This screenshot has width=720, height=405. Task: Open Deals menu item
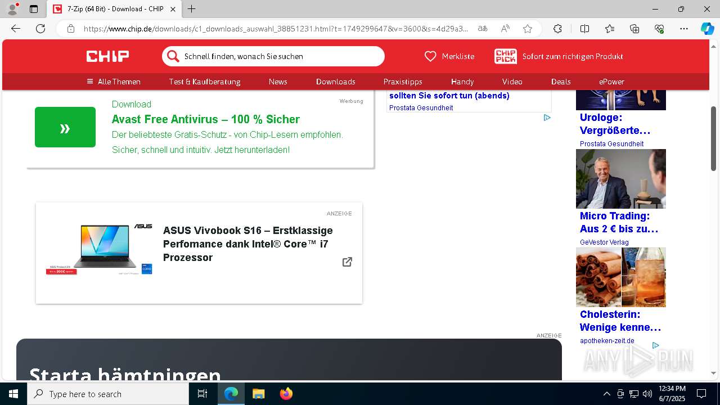[561, 82]
